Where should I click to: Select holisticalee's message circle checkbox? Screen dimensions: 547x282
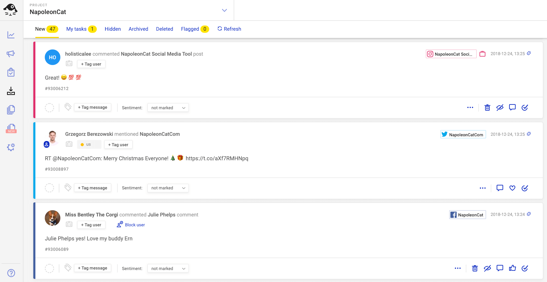[49, 107]
